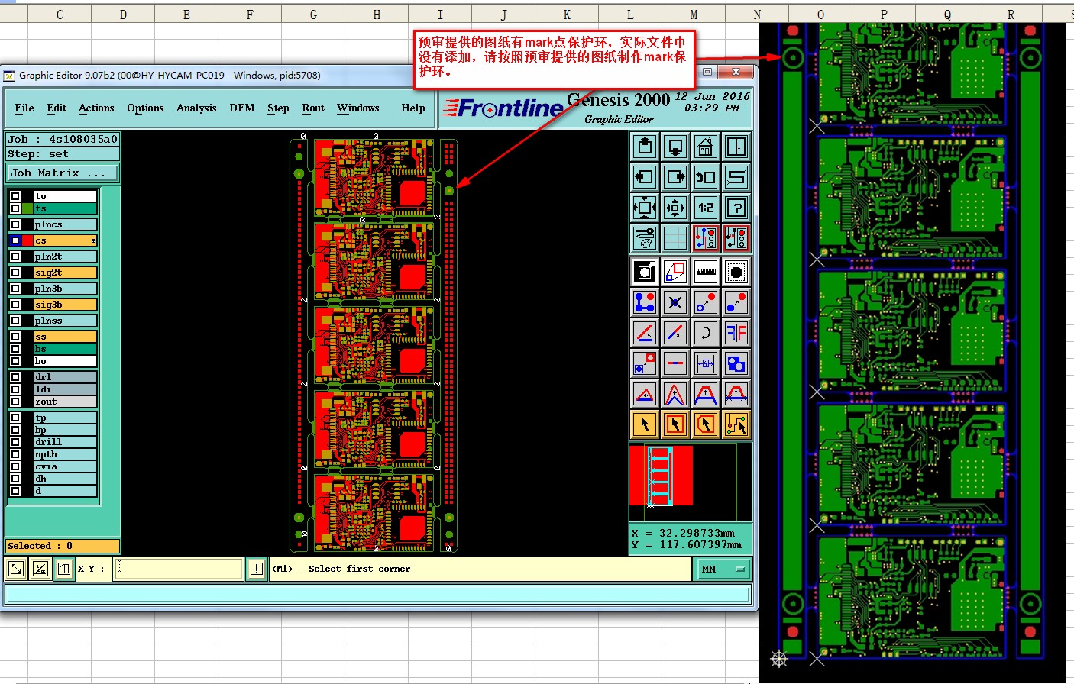Click the rotate curved arrow icon
Screen dimensions: 1074x684
pos(706,333)
